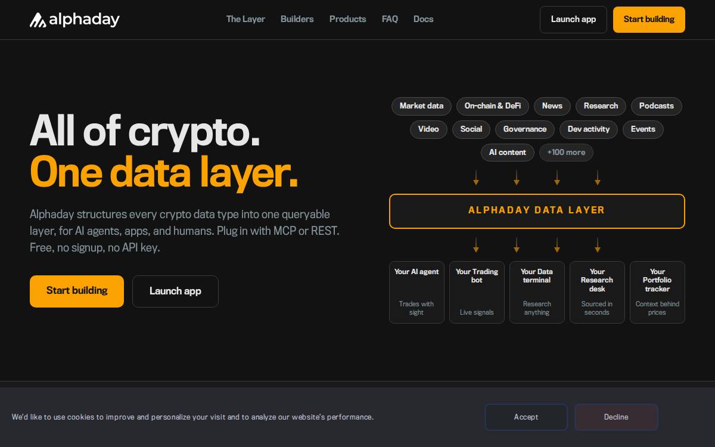
Task: Open the Your Data terminal card
Action: pyautogui.click(x=537, y=293)
